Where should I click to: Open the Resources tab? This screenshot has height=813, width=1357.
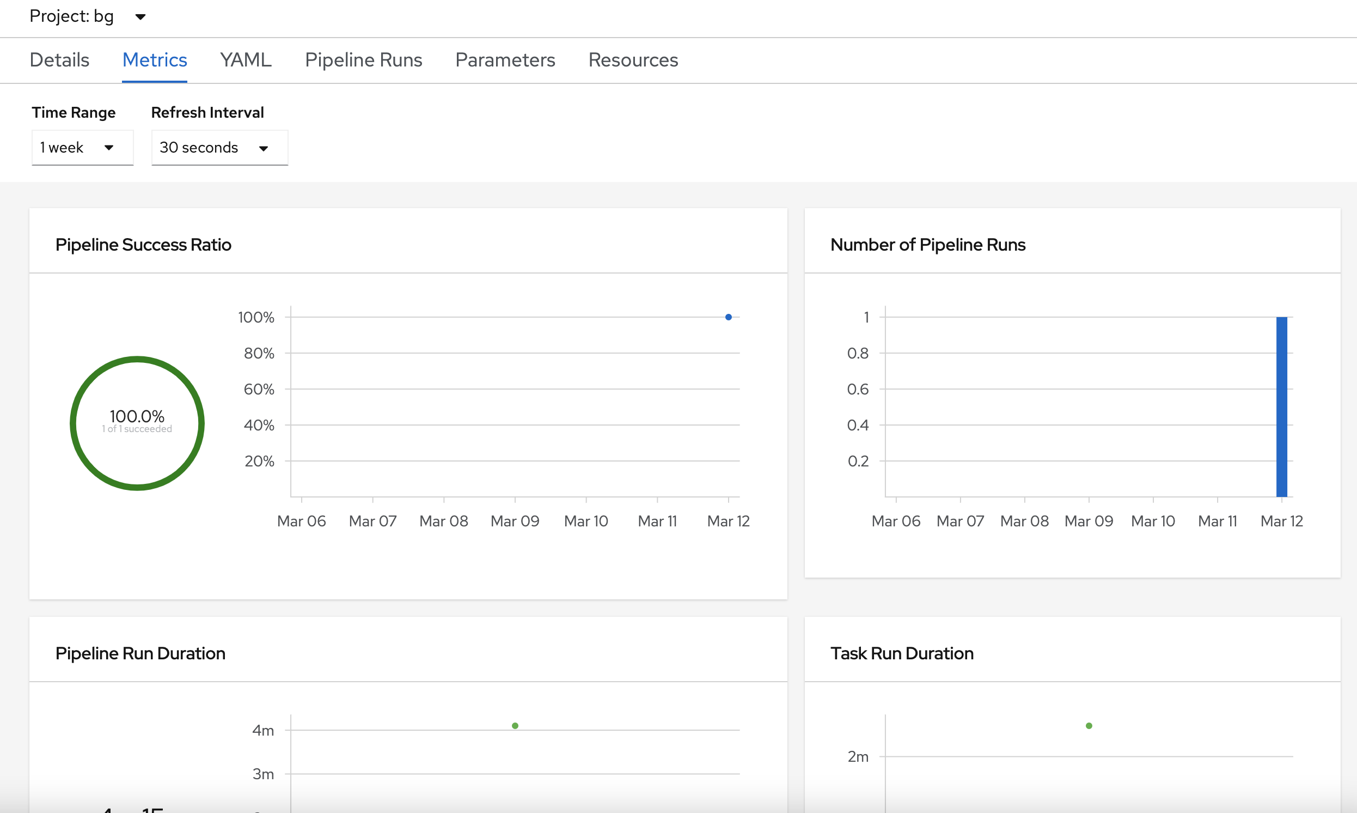tap(633, 60)
